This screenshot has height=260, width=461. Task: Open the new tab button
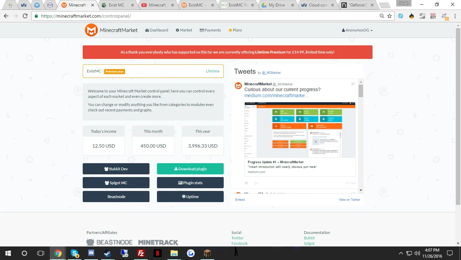tap(384, 5)
